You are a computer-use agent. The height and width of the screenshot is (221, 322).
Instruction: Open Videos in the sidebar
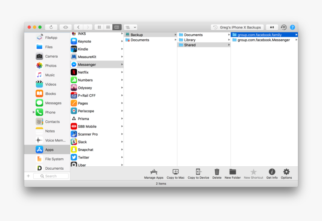point(47,84)
